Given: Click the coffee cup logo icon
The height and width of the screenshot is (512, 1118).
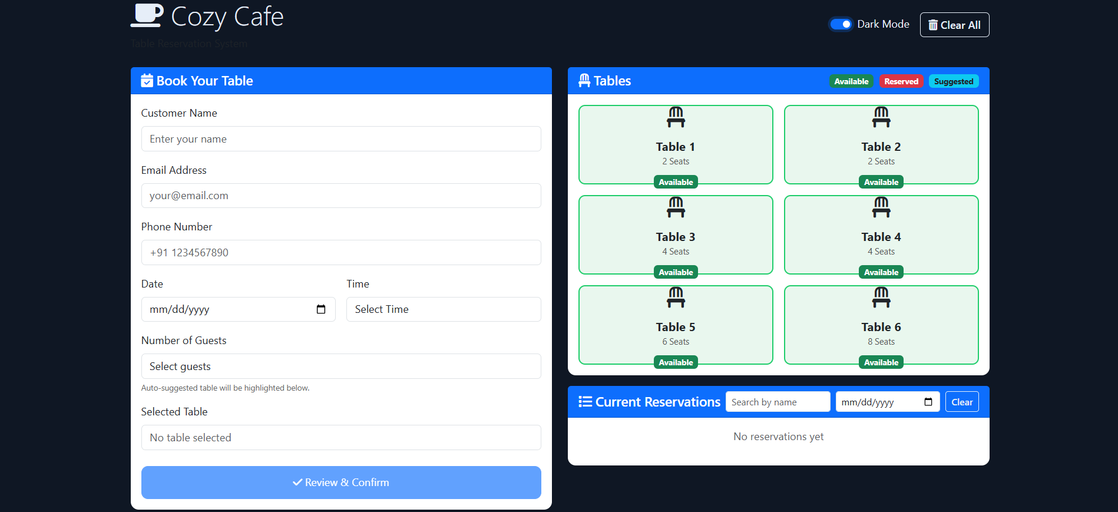Looking at the screenshot, I should 147,16.
